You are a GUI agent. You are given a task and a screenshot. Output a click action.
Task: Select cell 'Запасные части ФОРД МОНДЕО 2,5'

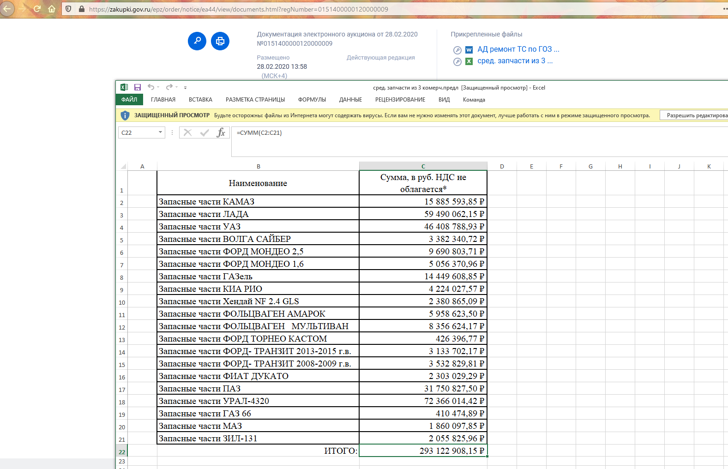[x=258, y=252]
